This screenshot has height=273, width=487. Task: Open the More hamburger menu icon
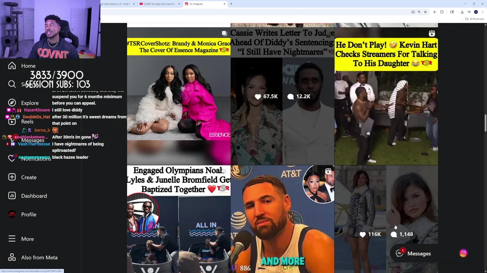click(12, 239)
